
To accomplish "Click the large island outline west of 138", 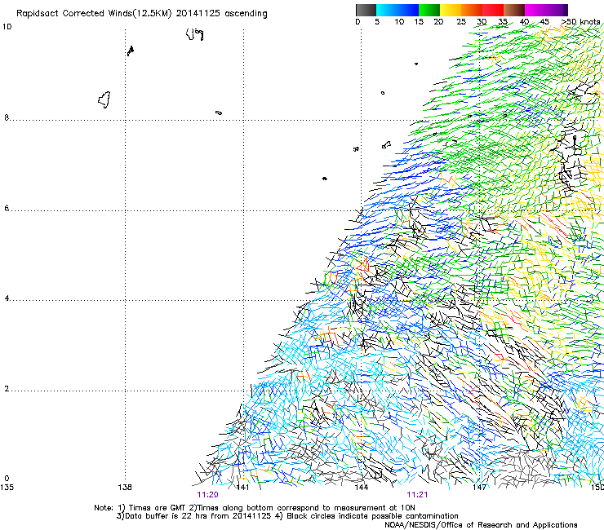I will 104,99.
